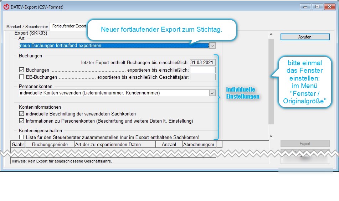Click the scrollbar up arrow
The image size is (339, 201).
[x=271, y=34]
